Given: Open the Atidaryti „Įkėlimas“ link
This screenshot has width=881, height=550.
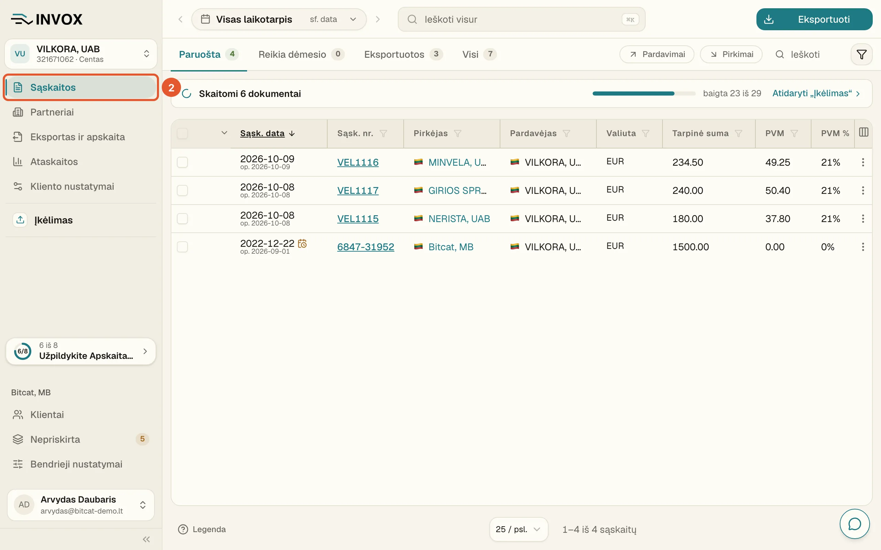Looking at the screenshot, I should (x=816, y=93).
